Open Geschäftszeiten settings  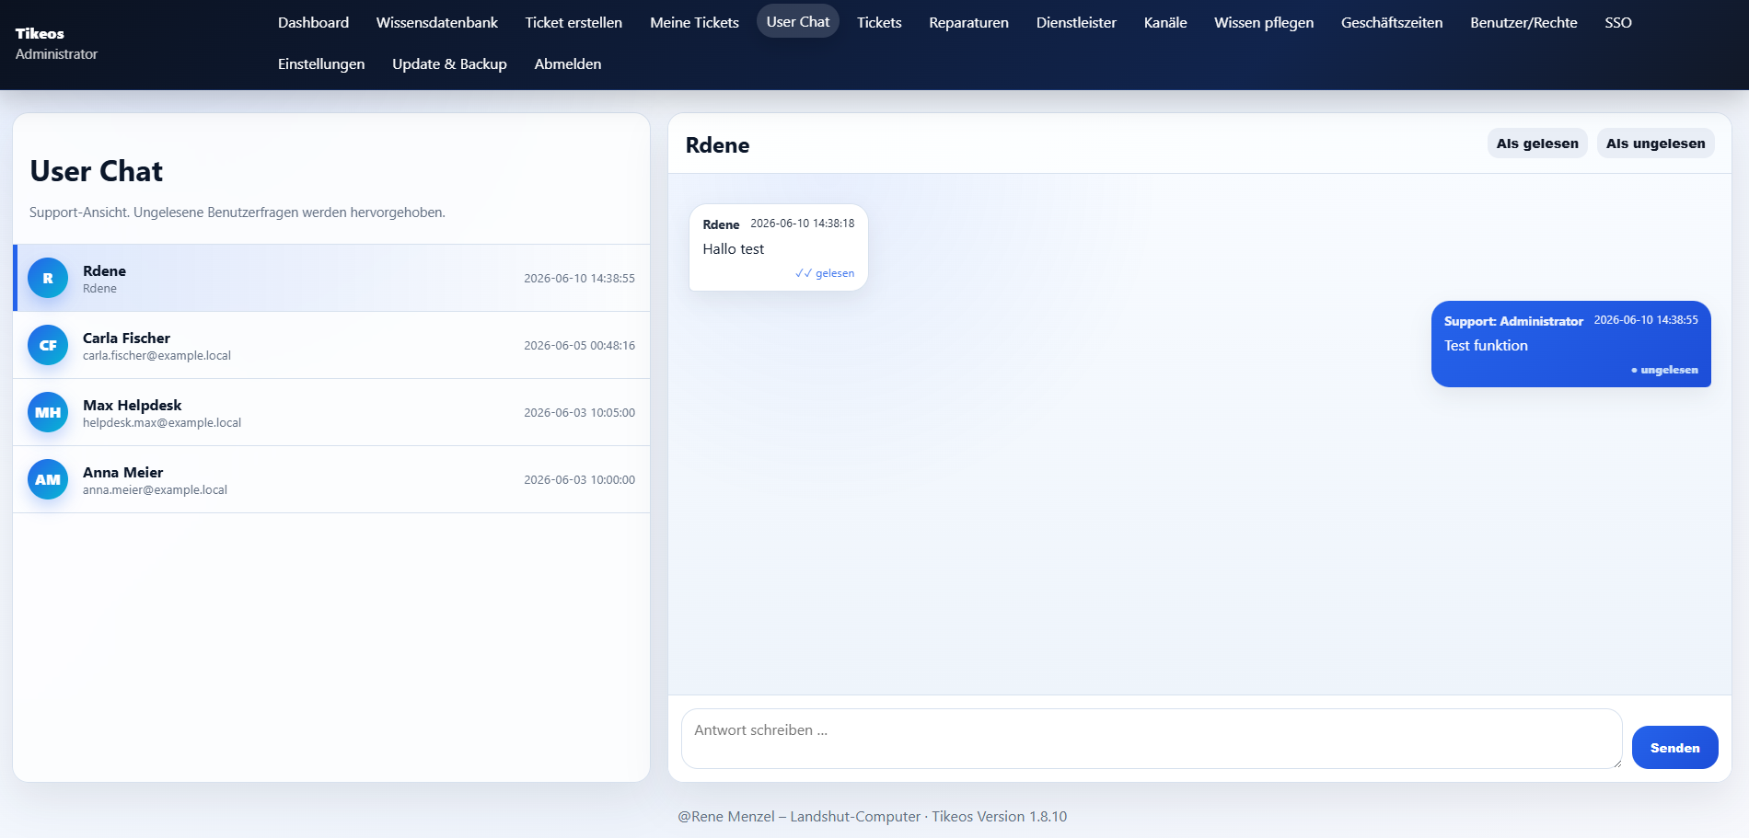[x=1392, y=22]
